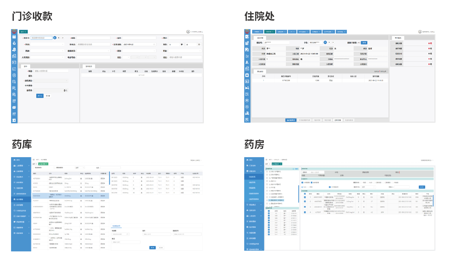Click the shield icon in 门诊收款 sidebar
The height and width of the screenshot is (263, 452).
pyautogui.click(x=14, y=75)
